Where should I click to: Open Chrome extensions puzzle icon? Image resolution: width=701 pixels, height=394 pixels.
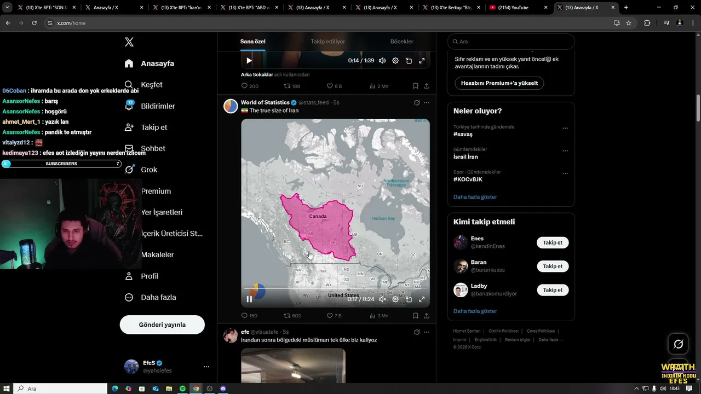[647, 23]
